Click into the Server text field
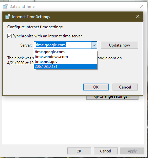 (63, 45)
